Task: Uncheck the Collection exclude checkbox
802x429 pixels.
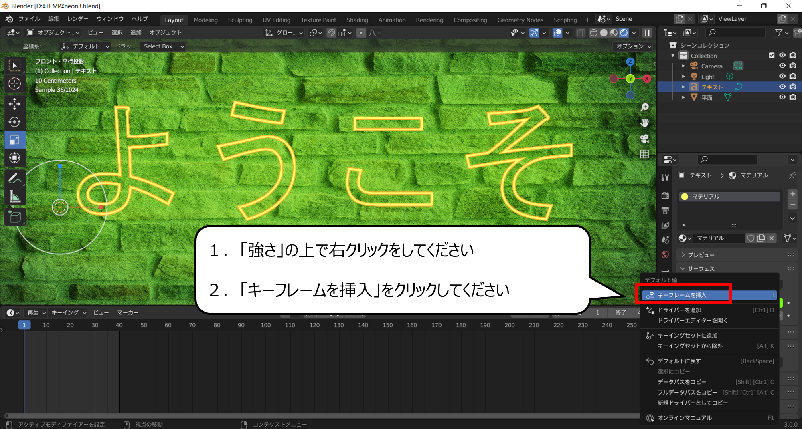Action: (772, 55)
